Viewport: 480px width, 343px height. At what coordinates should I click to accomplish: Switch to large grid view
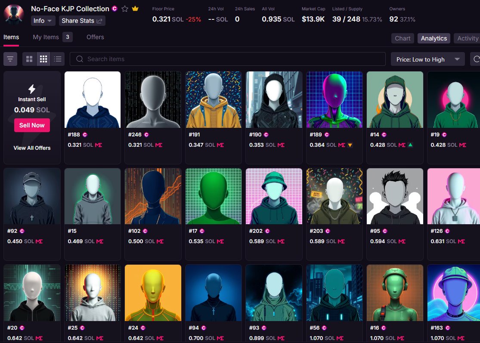pyautogui.click(x=29, y=59)
